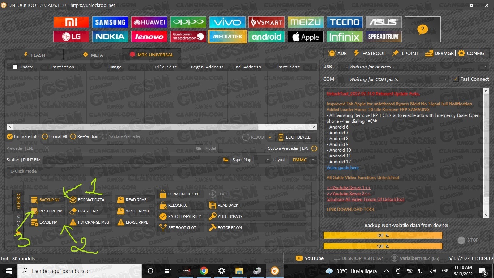The width and height of the screenshot is (494, 278).
Task: Open the ADB tool
Action: [337, 53]
